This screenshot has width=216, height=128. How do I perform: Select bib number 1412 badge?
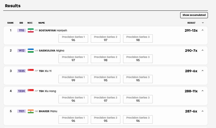(22, 50)
